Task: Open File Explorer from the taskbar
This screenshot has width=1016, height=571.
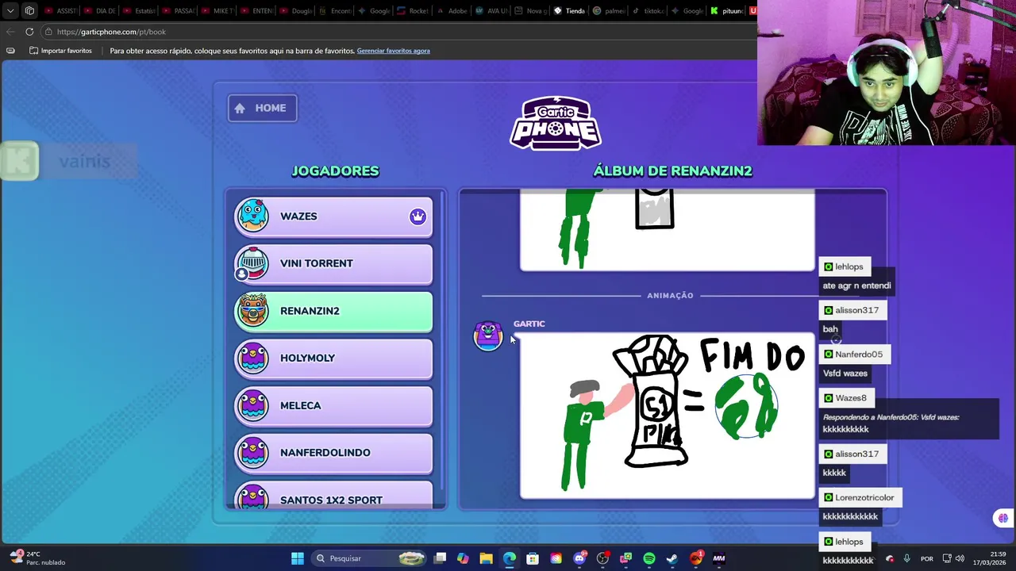Action: click(x=486, y=558)
